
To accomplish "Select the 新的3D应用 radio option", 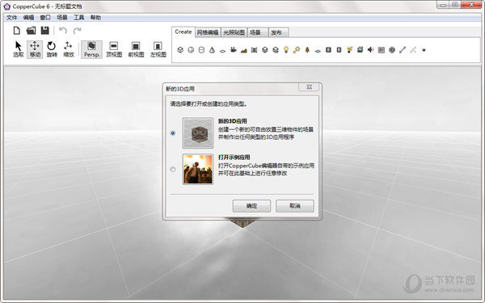I will [x=173, y=133].
